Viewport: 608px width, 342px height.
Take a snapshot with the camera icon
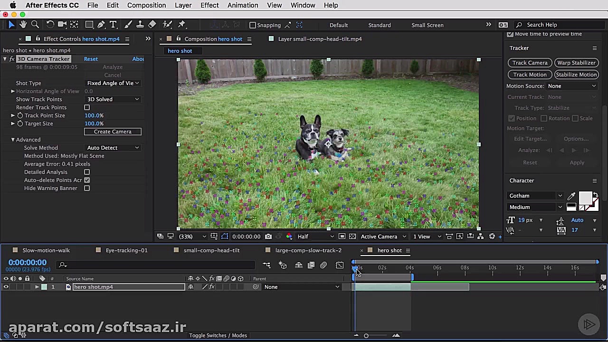(x=268, y=237)
